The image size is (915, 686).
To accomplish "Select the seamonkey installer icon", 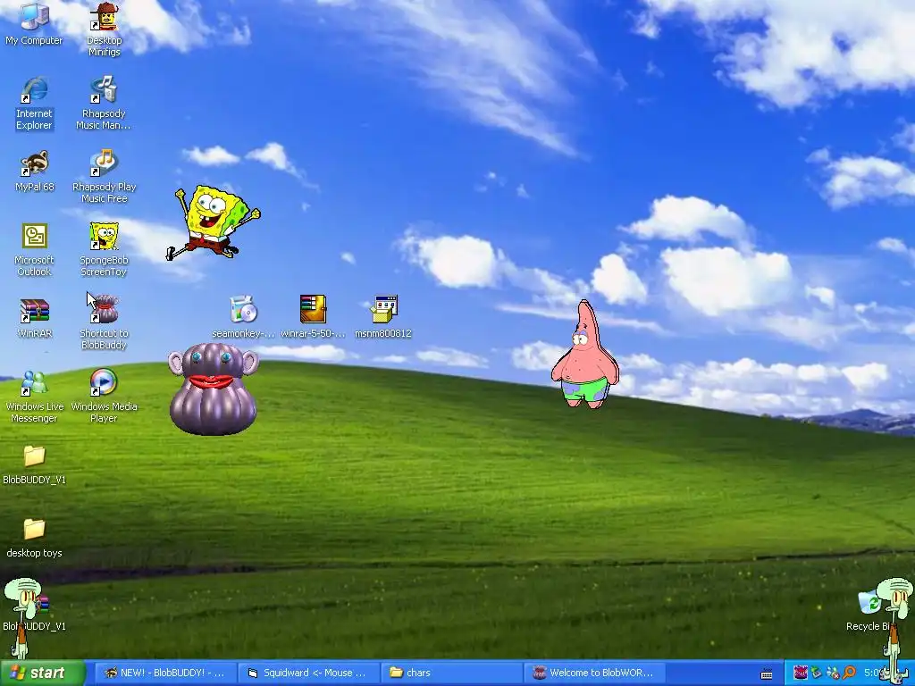I will pyautogui.click(x=243, y=317).
